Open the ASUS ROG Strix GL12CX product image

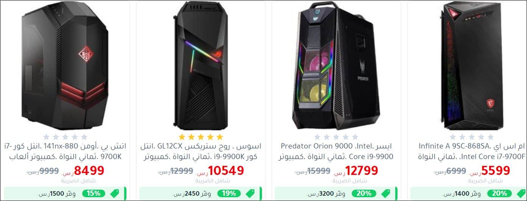point(201,66)
